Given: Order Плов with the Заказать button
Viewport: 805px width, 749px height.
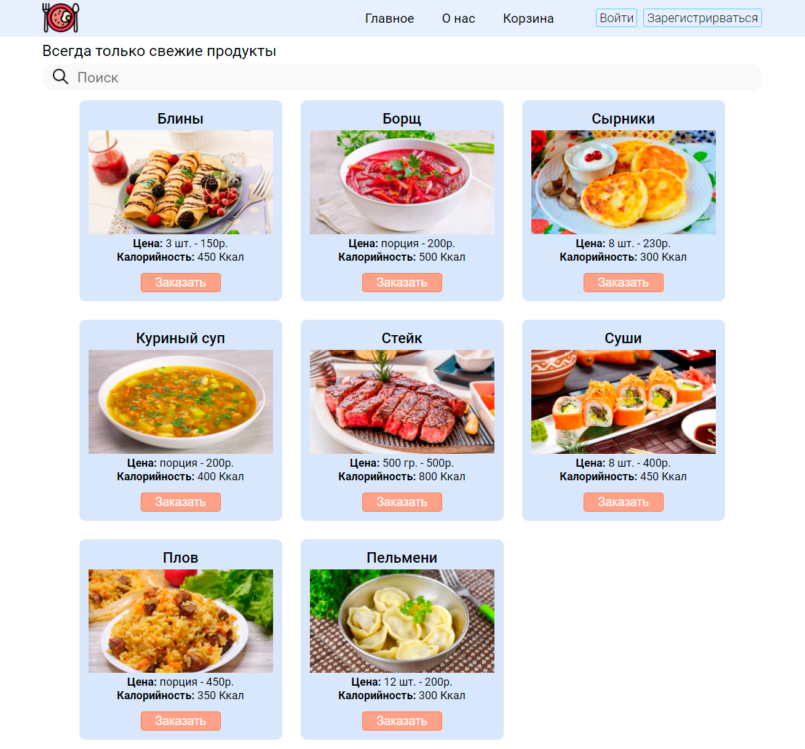Looking at the screenshot, I should 181,721.
